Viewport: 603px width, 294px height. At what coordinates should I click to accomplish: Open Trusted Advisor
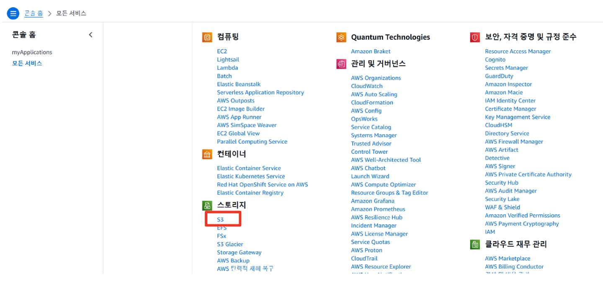371,143
